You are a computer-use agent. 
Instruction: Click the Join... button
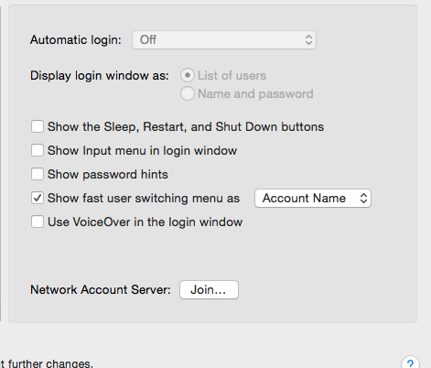(209, 289)
